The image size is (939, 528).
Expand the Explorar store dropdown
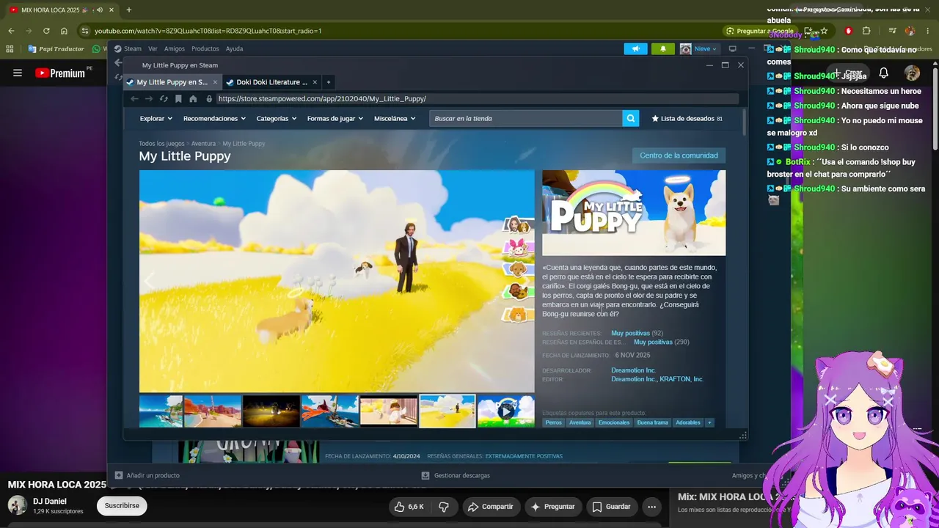156,118
